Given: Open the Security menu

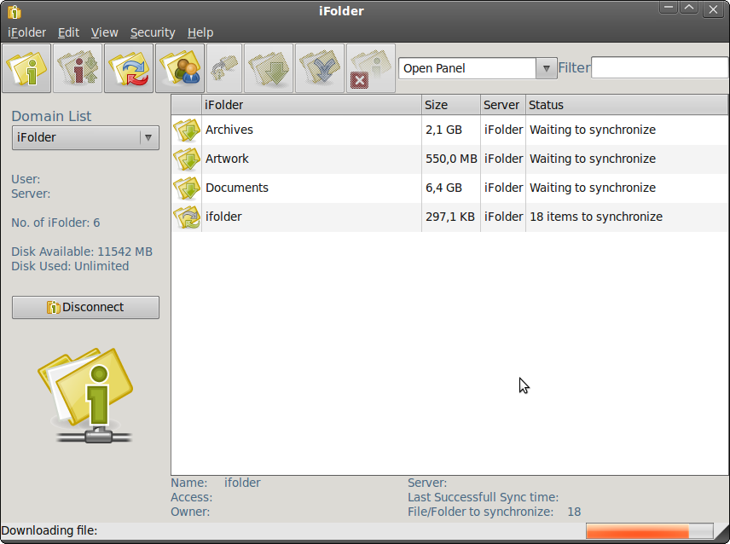Looking at the screenshot, I should [x=153, y=32].
